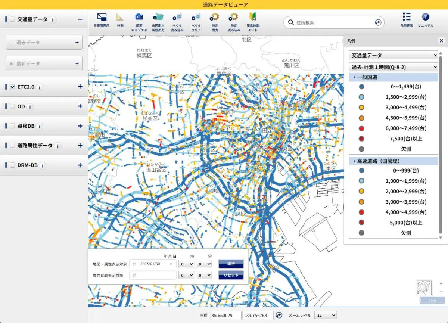Click info icon beside 交通量データ
Image resolution: width=448 pixels, height=323 pixels.
click(x=53, y=19)
